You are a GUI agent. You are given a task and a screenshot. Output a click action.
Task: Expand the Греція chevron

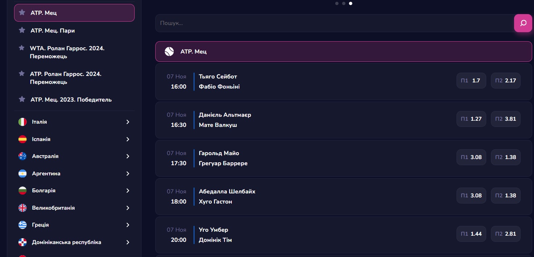(128, 225)
